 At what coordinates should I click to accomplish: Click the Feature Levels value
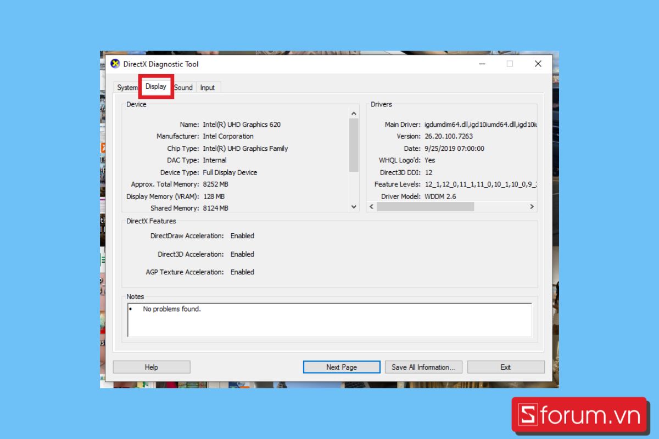coord(481,184)
